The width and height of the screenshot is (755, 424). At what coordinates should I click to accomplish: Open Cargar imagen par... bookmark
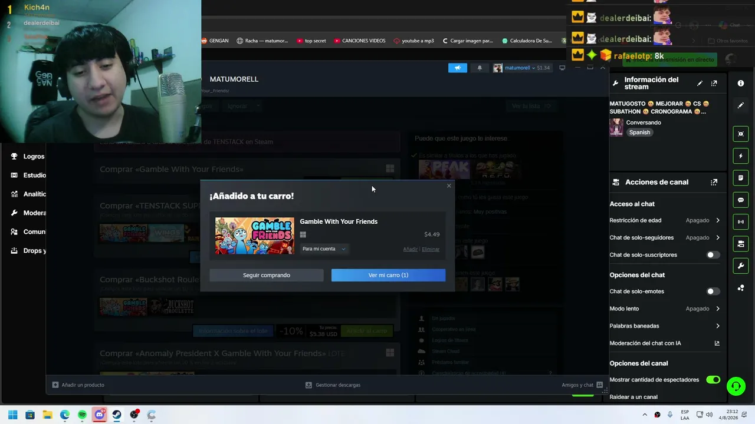coord(468,41)
